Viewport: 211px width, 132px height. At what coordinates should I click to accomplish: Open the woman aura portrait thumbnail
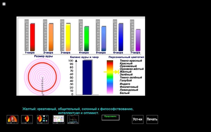click(12, 119)
